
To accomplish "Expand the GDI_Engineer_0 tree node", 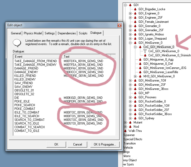I will 130,13.
